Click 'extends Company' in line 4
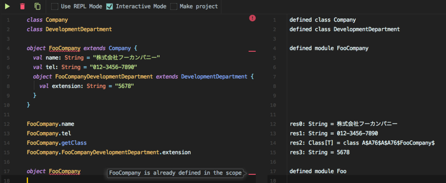Screen dimensions: 446x183 pyautogui.click(x=107, y=48)
